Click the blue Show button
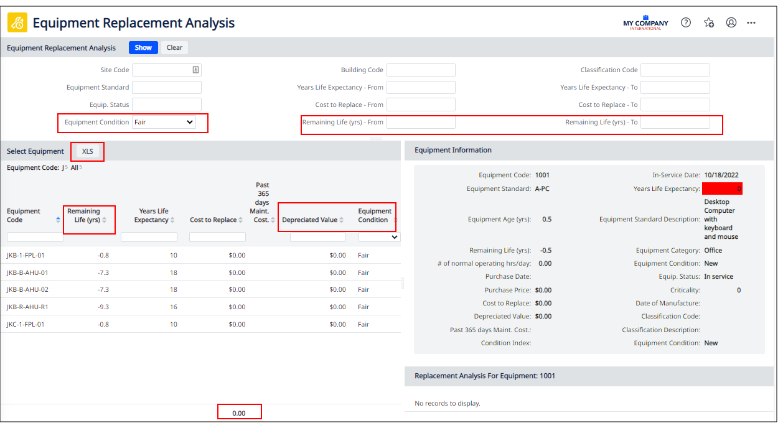This screenshot has height=428, width=783. tap(143, 47)
